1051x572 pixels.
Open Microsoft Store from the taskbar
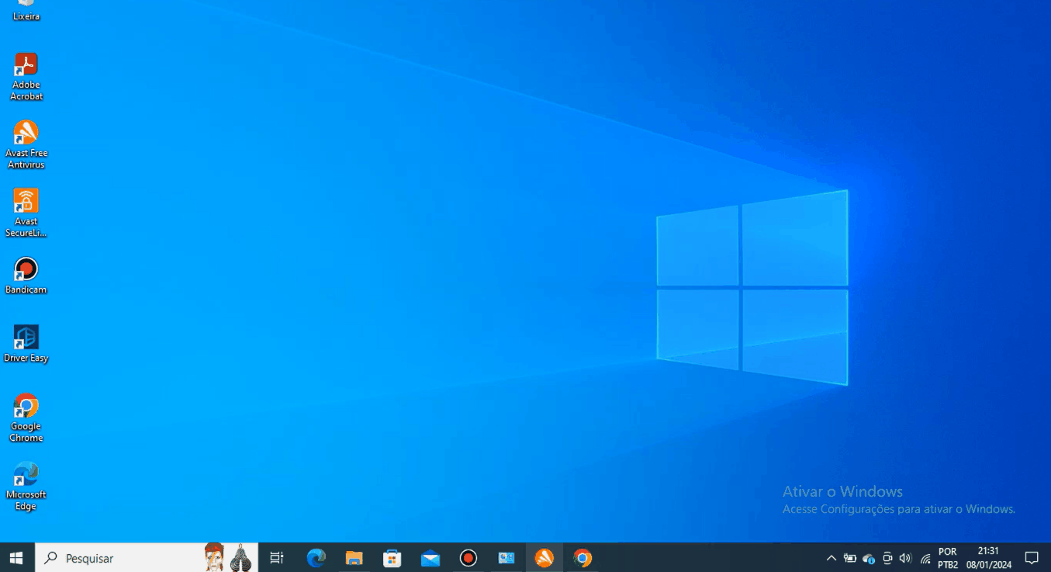[392, 558]
